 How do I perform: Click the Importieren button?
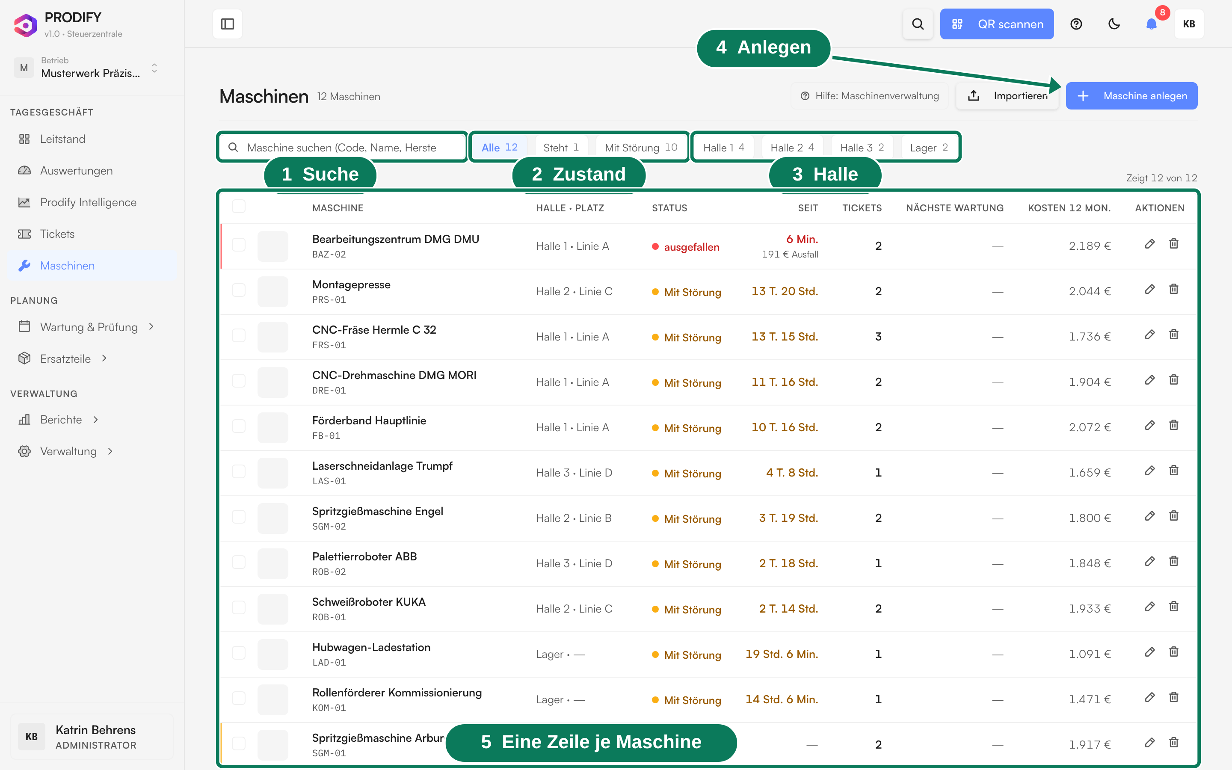click(1007, 96)
